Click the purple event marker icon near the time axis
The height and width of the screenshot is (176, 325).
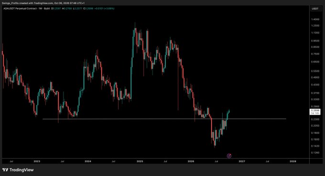point(229,156)
